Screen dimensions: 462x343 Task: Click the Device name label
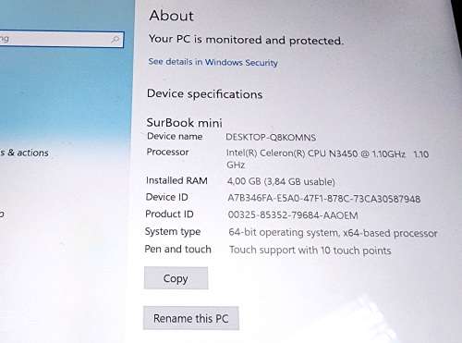pyautogui.click(x=175, y=136)
